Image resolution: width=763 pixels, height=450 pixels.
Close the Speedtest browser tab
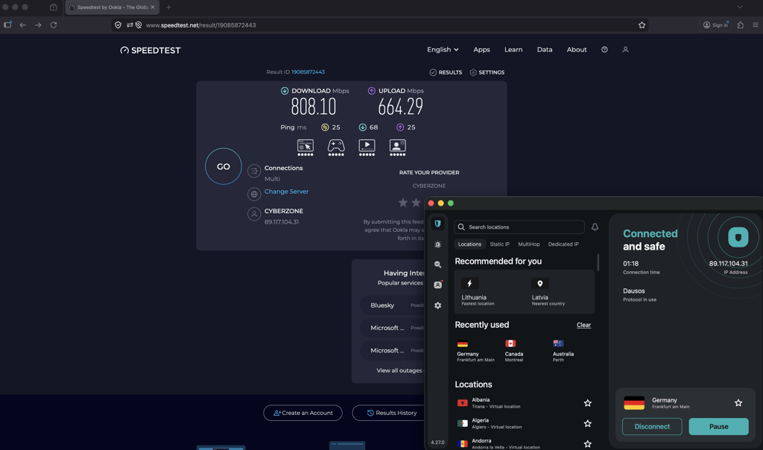(x=152, y=7)
